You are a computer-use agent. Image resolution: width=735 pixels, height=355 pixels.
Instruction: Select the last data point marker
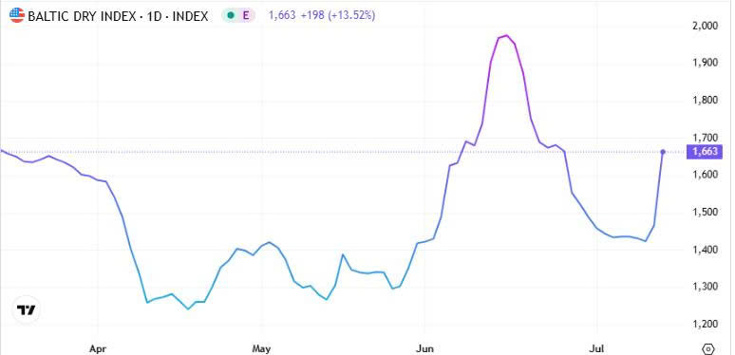tap(663, 152)
